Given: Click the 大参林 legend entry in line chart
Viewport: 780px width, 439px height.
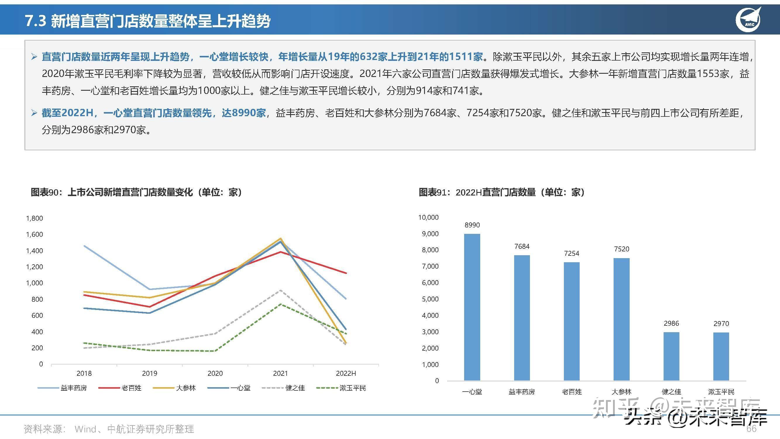Looking at the screenshot, I should point(174,388).
